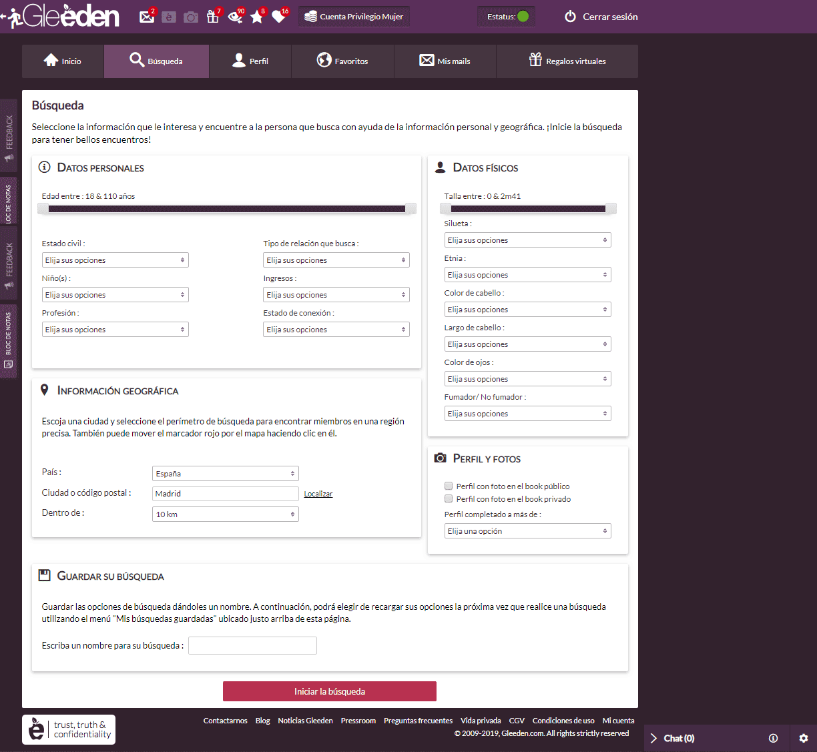Click right handle of age slider
The height and width of the screenshot is (752, 817).
click(x=411, y=209)
